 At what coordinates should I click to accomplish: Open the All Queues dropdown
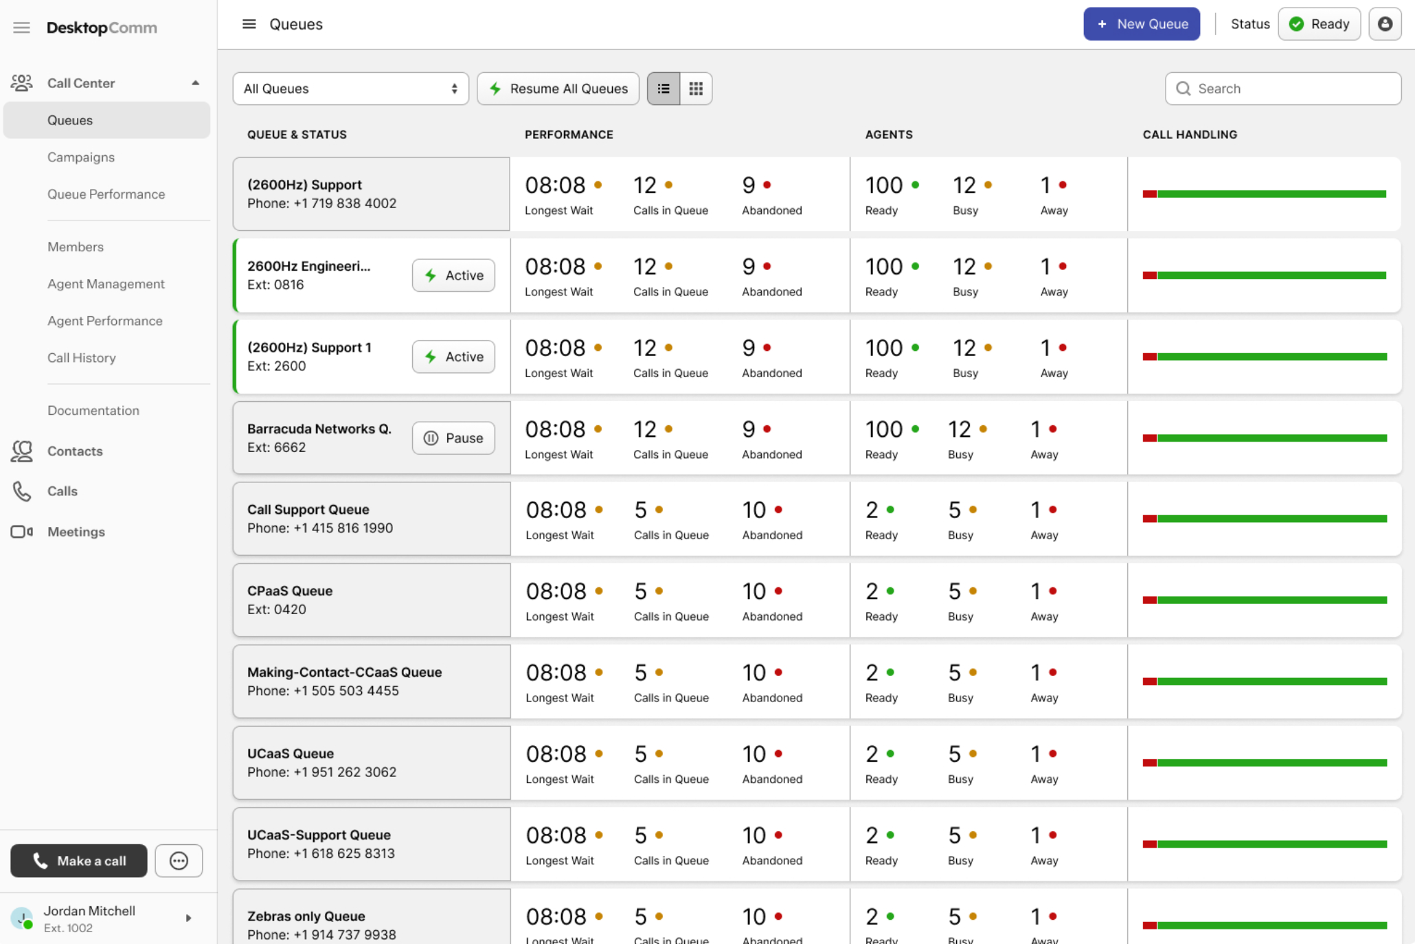[350, 89]
